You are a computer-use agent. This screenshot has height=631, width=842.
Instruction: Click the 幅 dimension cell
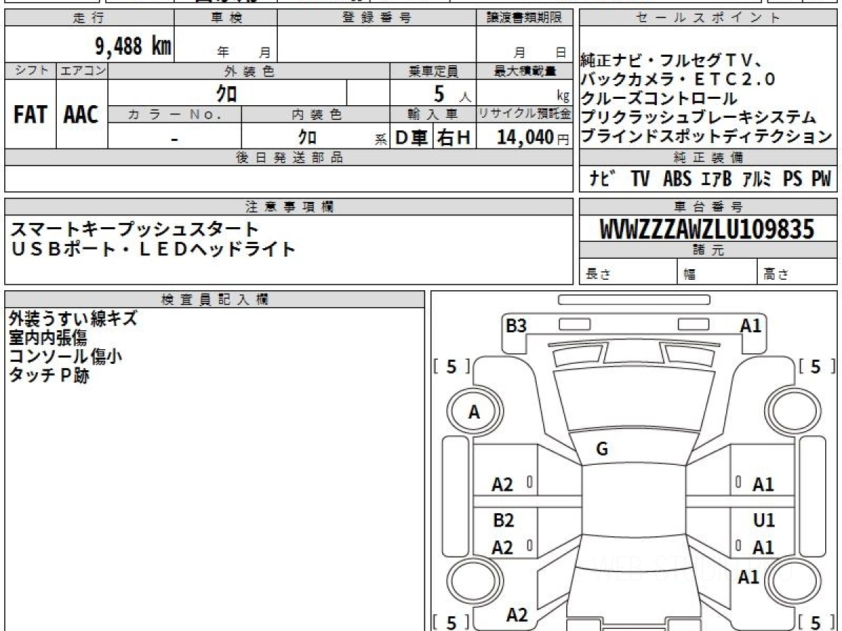coord(717,273)
